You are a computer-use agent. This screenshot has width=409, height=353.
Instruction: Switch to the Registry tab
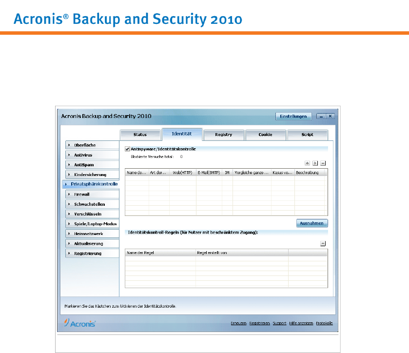point(223,135)
